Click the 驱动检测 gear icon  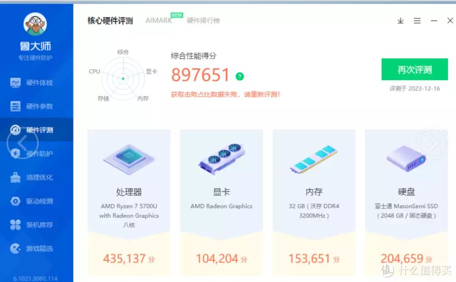click(15, 201)
